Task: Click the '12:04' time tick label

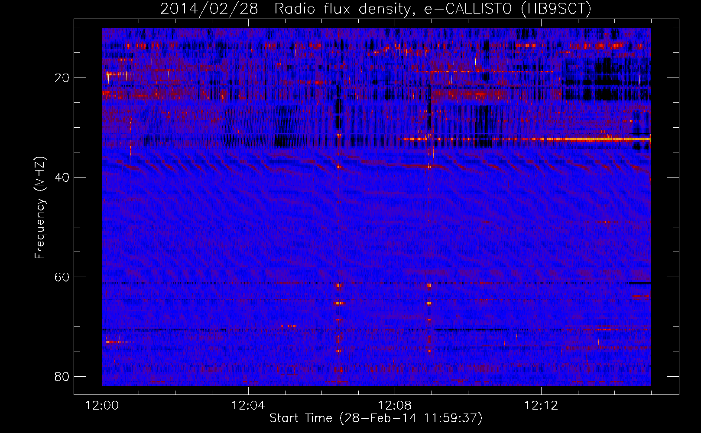Action: pos(248,406)
